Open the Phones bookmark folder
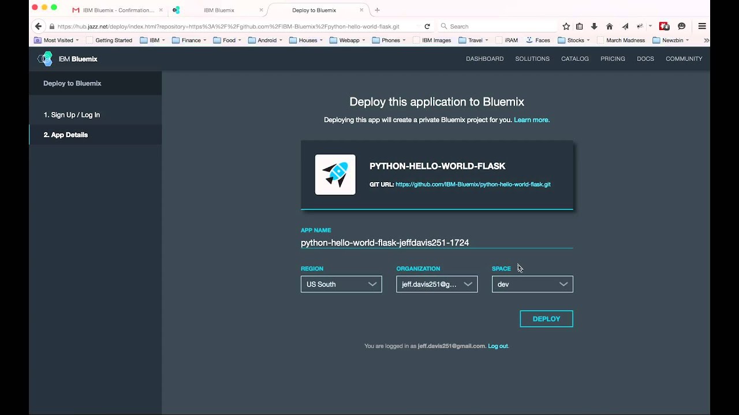739x415 pixels. [x=389, y=40]
